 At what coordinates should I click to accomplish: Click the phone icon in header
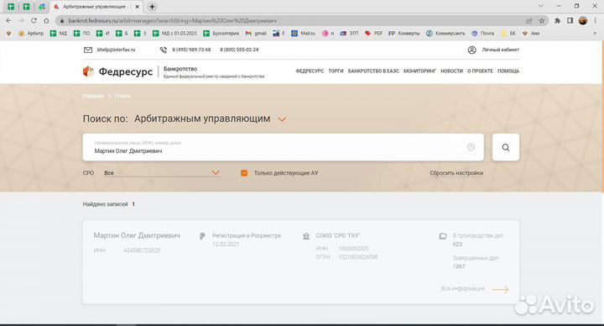(164, 50)
